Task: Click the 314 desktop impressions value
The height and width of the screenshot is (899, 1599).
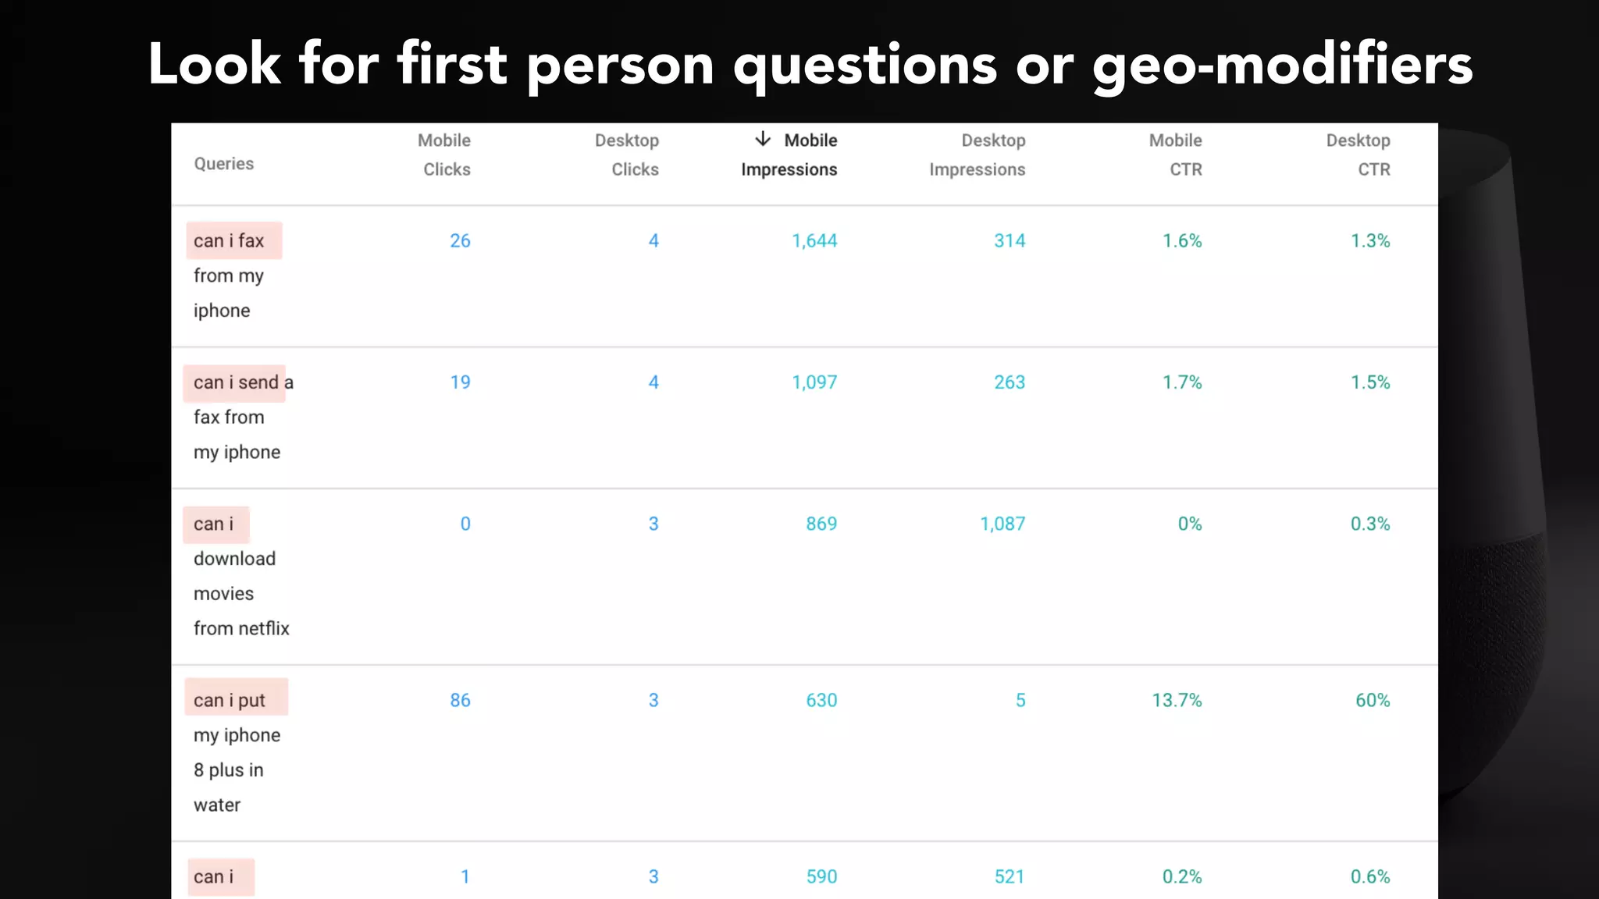Action: [x=1010, y=240]
